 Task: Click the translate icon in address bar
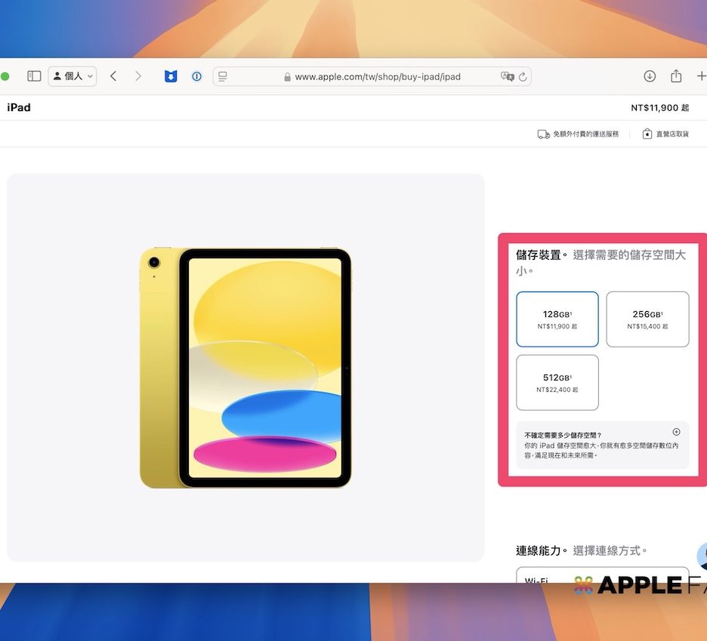[507, 76]
